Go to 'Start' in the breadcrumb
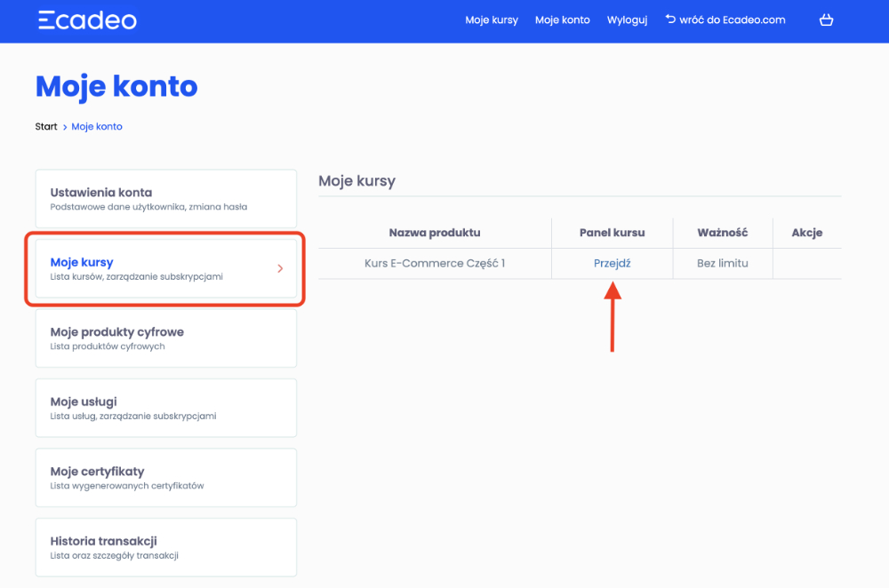The height and width of the screenshot is (588, 889). [x=46, y=127]
